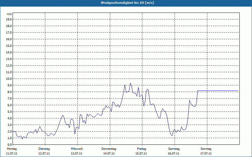Click the '1,0' y-axis label

coord(9,138)
